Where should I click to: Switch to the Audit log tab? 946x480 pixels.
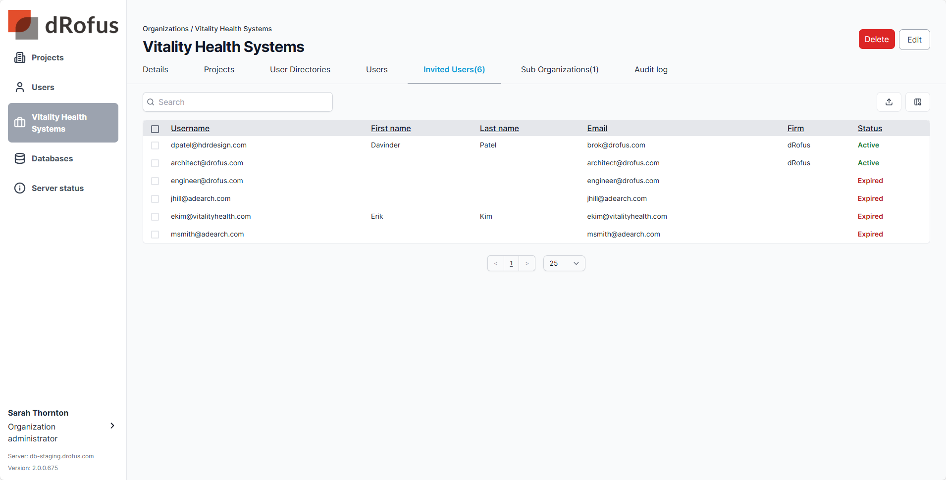(x=651, y=70)
